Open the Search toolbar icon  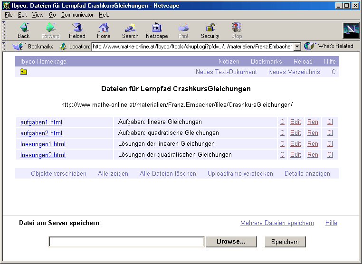pyautogui.click(x=130, y=28)
